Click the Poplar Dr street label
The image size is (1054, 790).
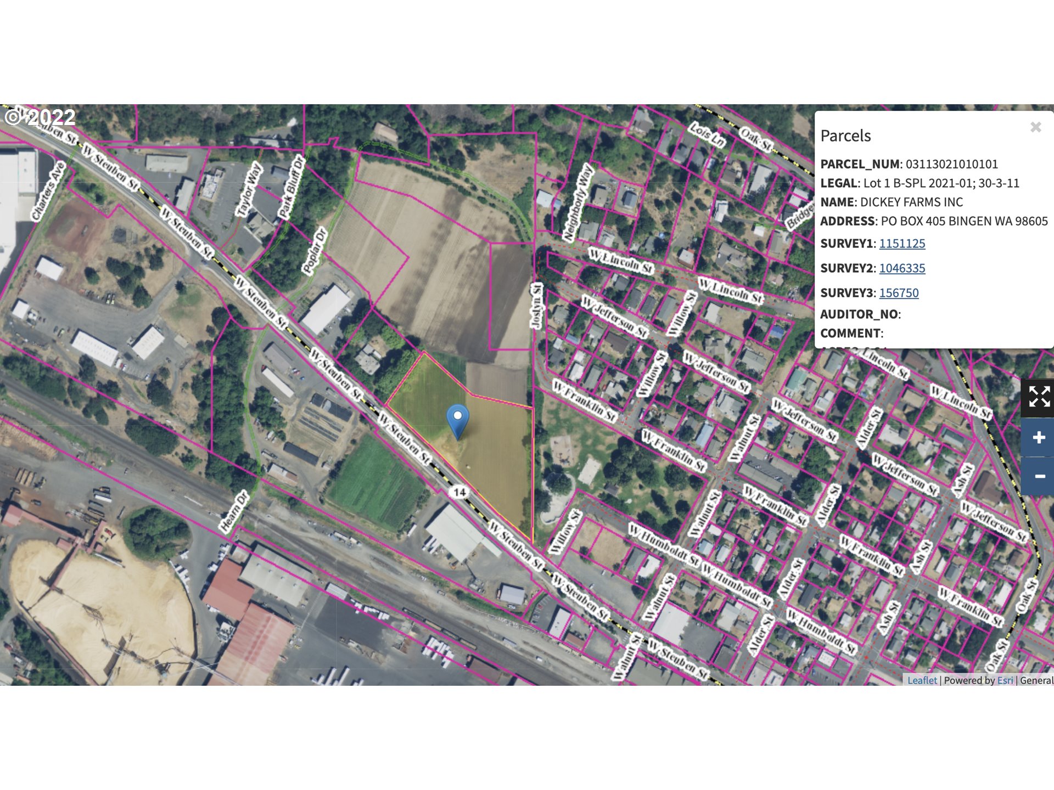point(314,251)
